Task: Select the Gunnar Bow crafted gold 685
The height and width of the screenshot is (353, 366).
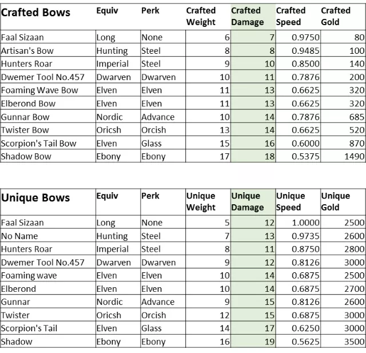Action: click(x=343, y=117)
